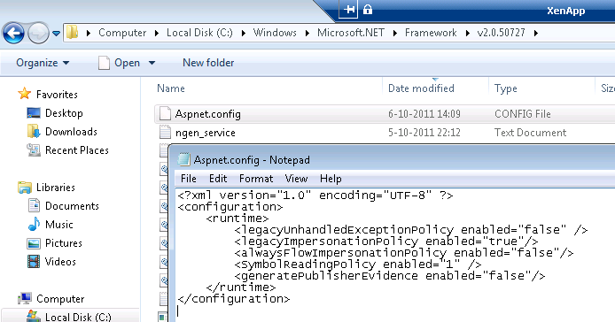615x322 pixels.
Task: Expand arrow after Local Disk (C:) breadcrumb
Action: (x=243, y=33)
